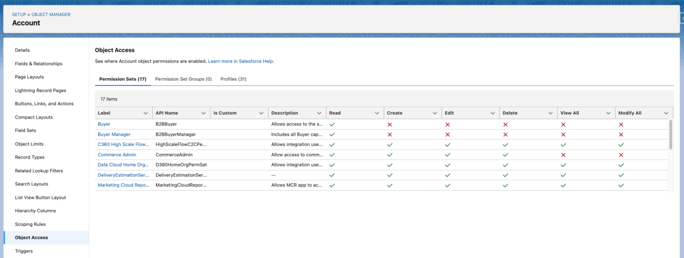Open Lightning Record Pages sidebar item
Viewport: 684px width, 258px height.
(x=41, y=90)
